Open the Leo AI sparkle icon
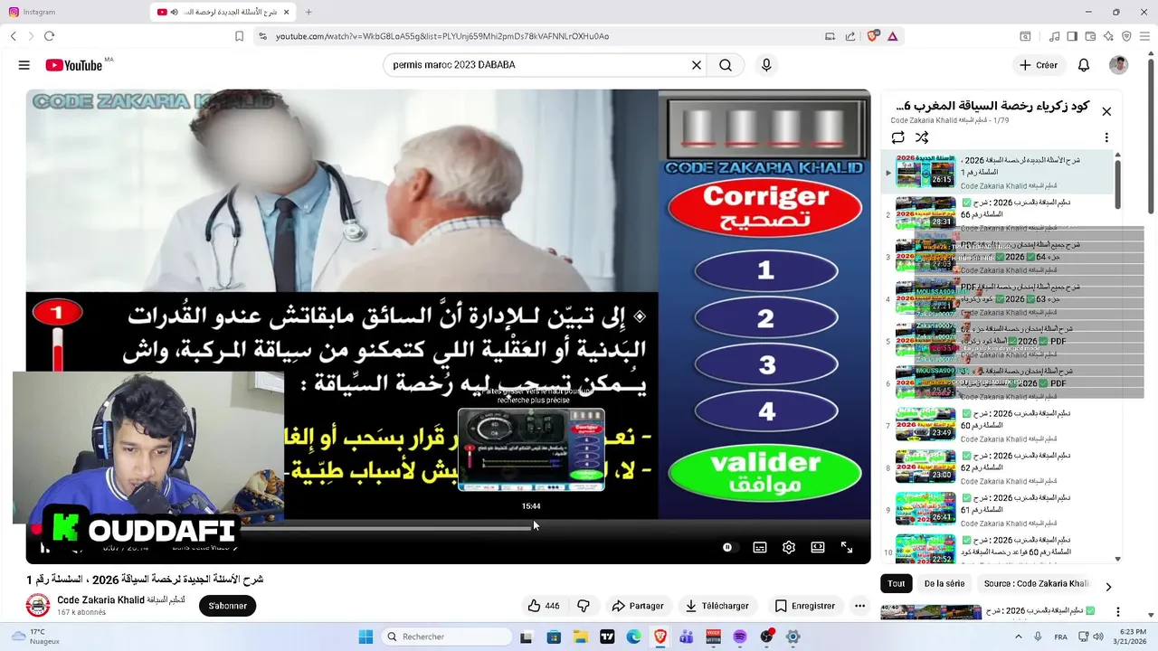The width and height of the screenshot is (1158, 651). point(1108,36)
